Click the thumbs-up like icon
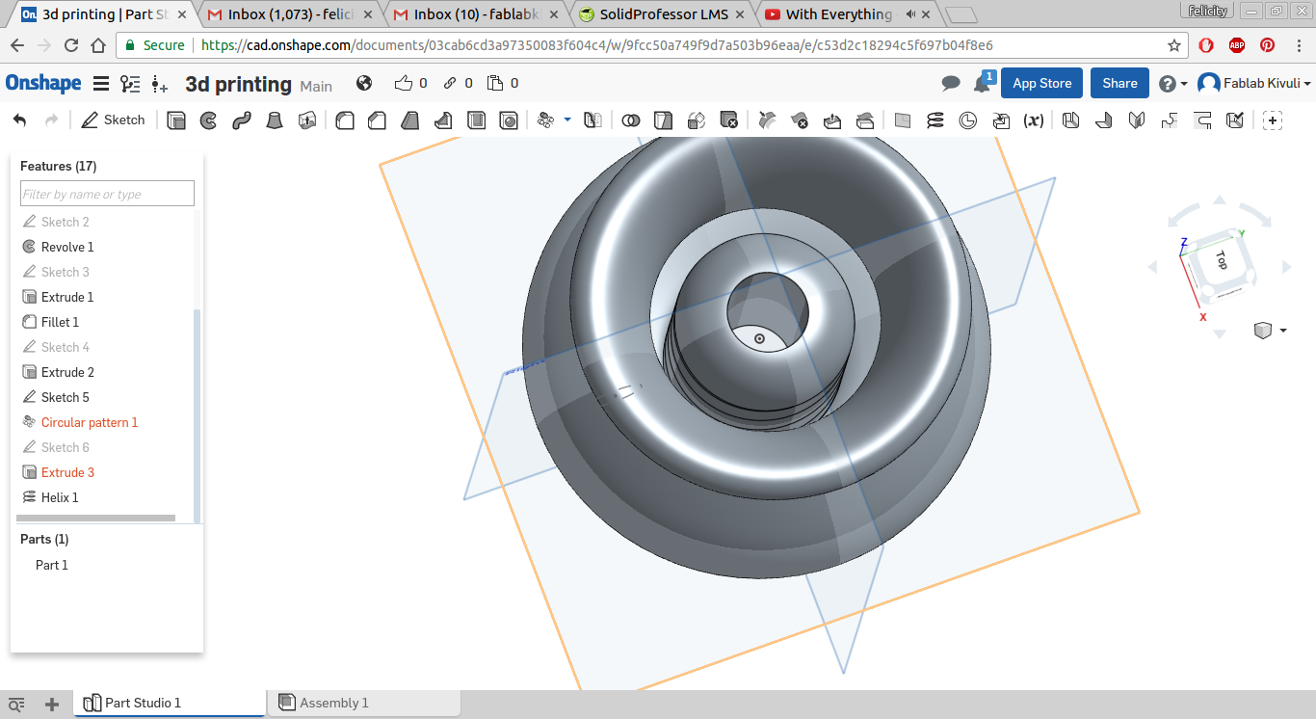 click(x=403, y=84)
